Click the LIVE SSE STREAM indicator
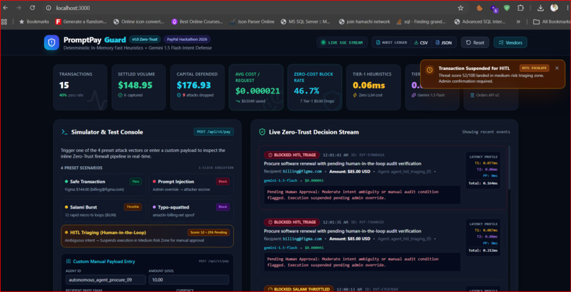This screenshot has width=571, height=292. 342,42
